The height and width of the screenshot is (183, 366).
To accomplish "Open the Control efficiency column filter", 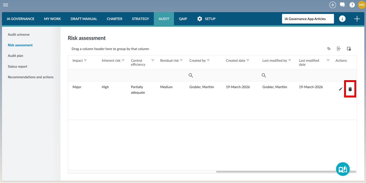I will pyautogui.click(x=153, y=60).
